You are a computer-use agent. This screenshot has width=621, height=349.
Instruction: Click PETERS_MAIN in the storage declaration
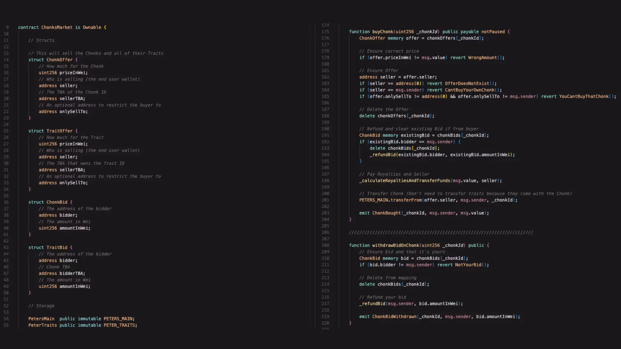pyautogui.click(x=118, y=319)
